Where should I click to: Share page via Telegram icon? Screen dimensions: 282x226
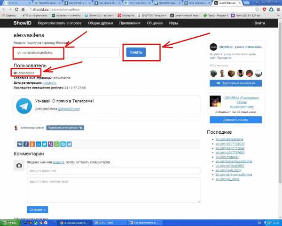click(69, 144)
